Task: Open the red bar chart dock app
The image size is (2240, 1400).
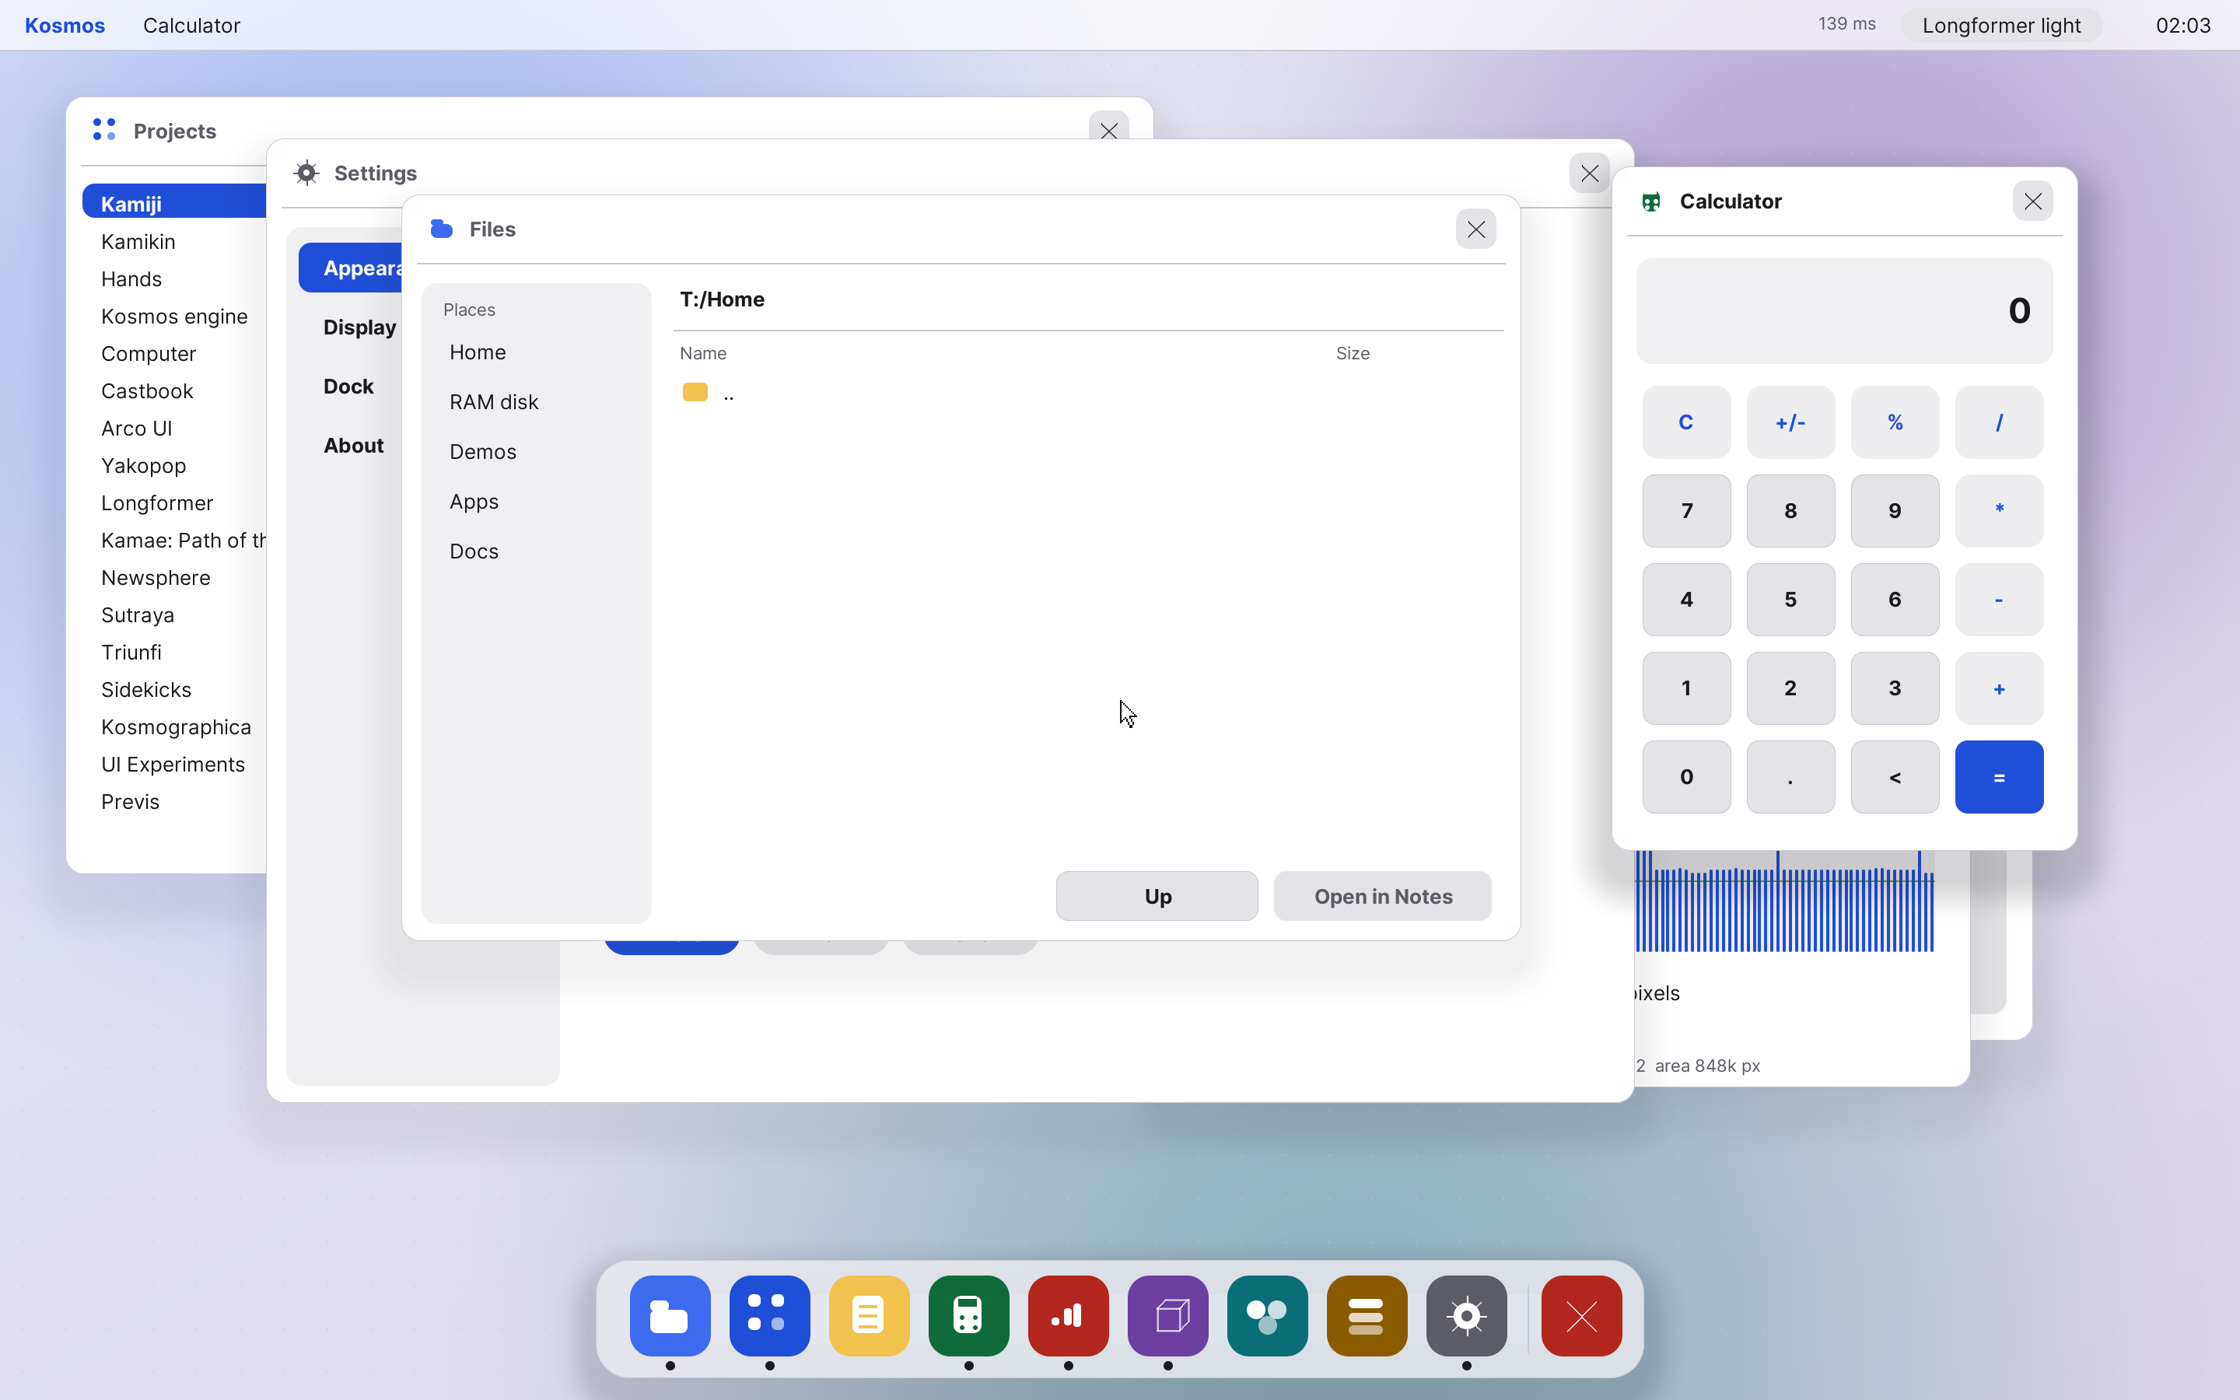Action: pyautogui.click(x=1068, y=1314)
